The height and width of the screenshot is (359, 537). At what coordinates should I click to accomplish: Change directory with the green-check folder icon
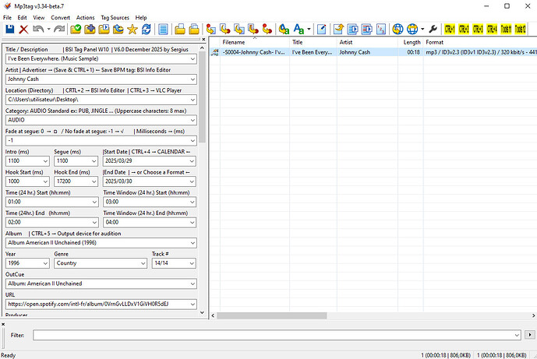coord(76,30)
